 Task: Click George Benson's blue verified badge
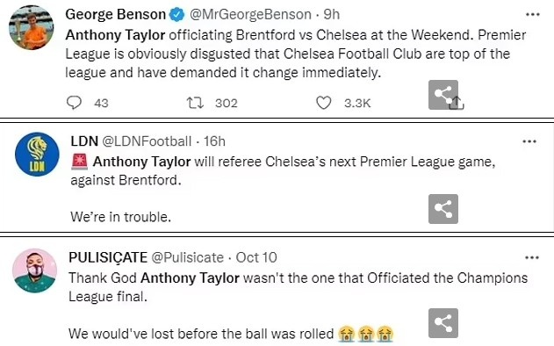click(176, 15)
